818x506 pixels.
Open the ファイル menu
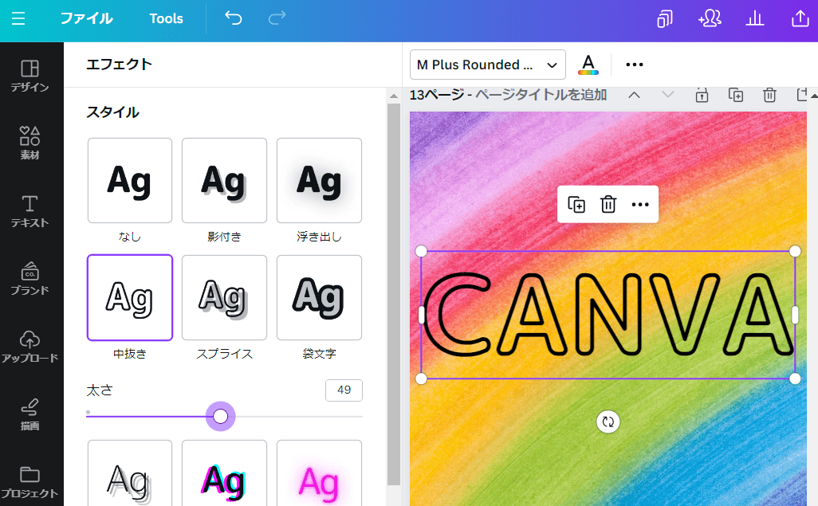tap(86, 18)
